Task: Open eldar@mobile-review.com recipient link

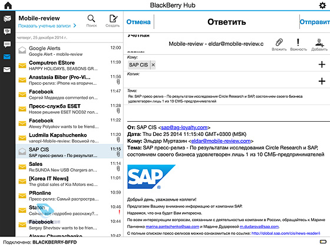Action: coord(221,141)
